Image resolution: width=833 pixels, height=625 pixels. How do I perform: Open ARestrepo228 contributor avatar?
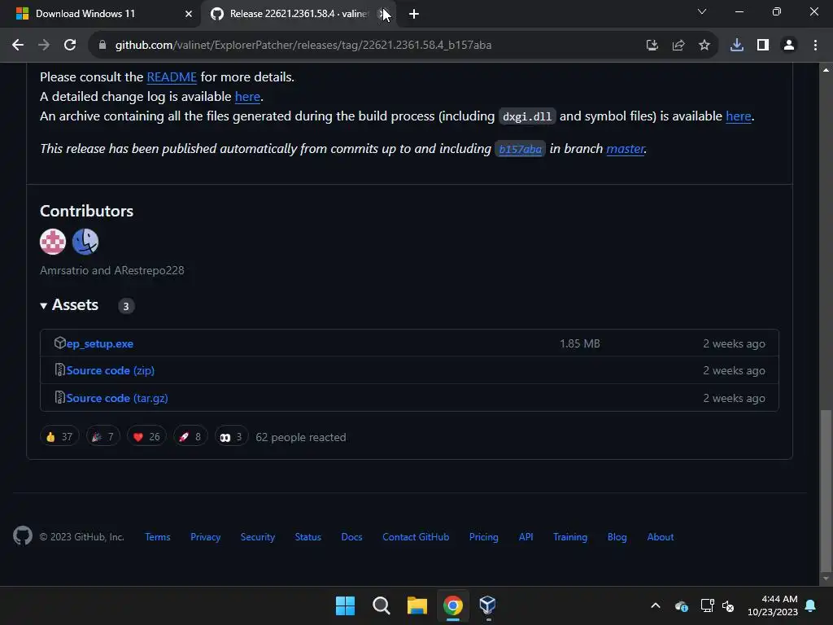(85, 242)
